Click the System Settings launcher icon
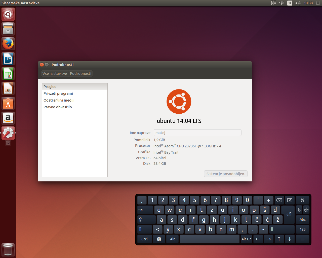Viewport: 322px width, 258px height. (8, 133)
